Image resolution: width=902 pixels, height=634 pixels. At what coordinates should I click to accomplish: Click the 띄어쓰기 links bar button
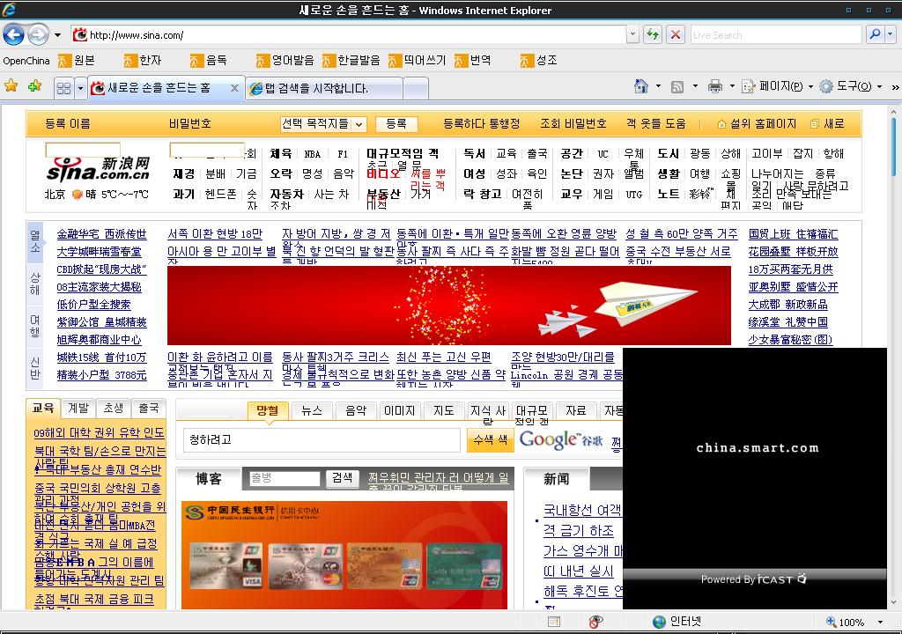point(418,61)
